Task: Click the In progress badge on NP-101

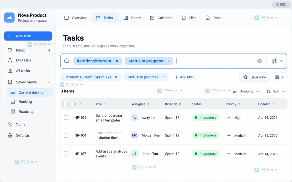Action: 206,117
